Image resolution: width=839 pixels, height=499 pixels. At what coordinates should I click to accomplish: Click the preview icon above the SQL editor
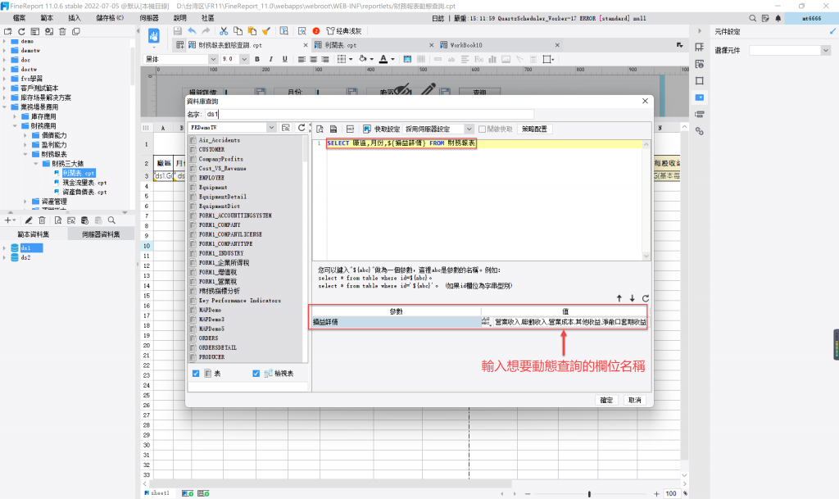coord(320,129)
